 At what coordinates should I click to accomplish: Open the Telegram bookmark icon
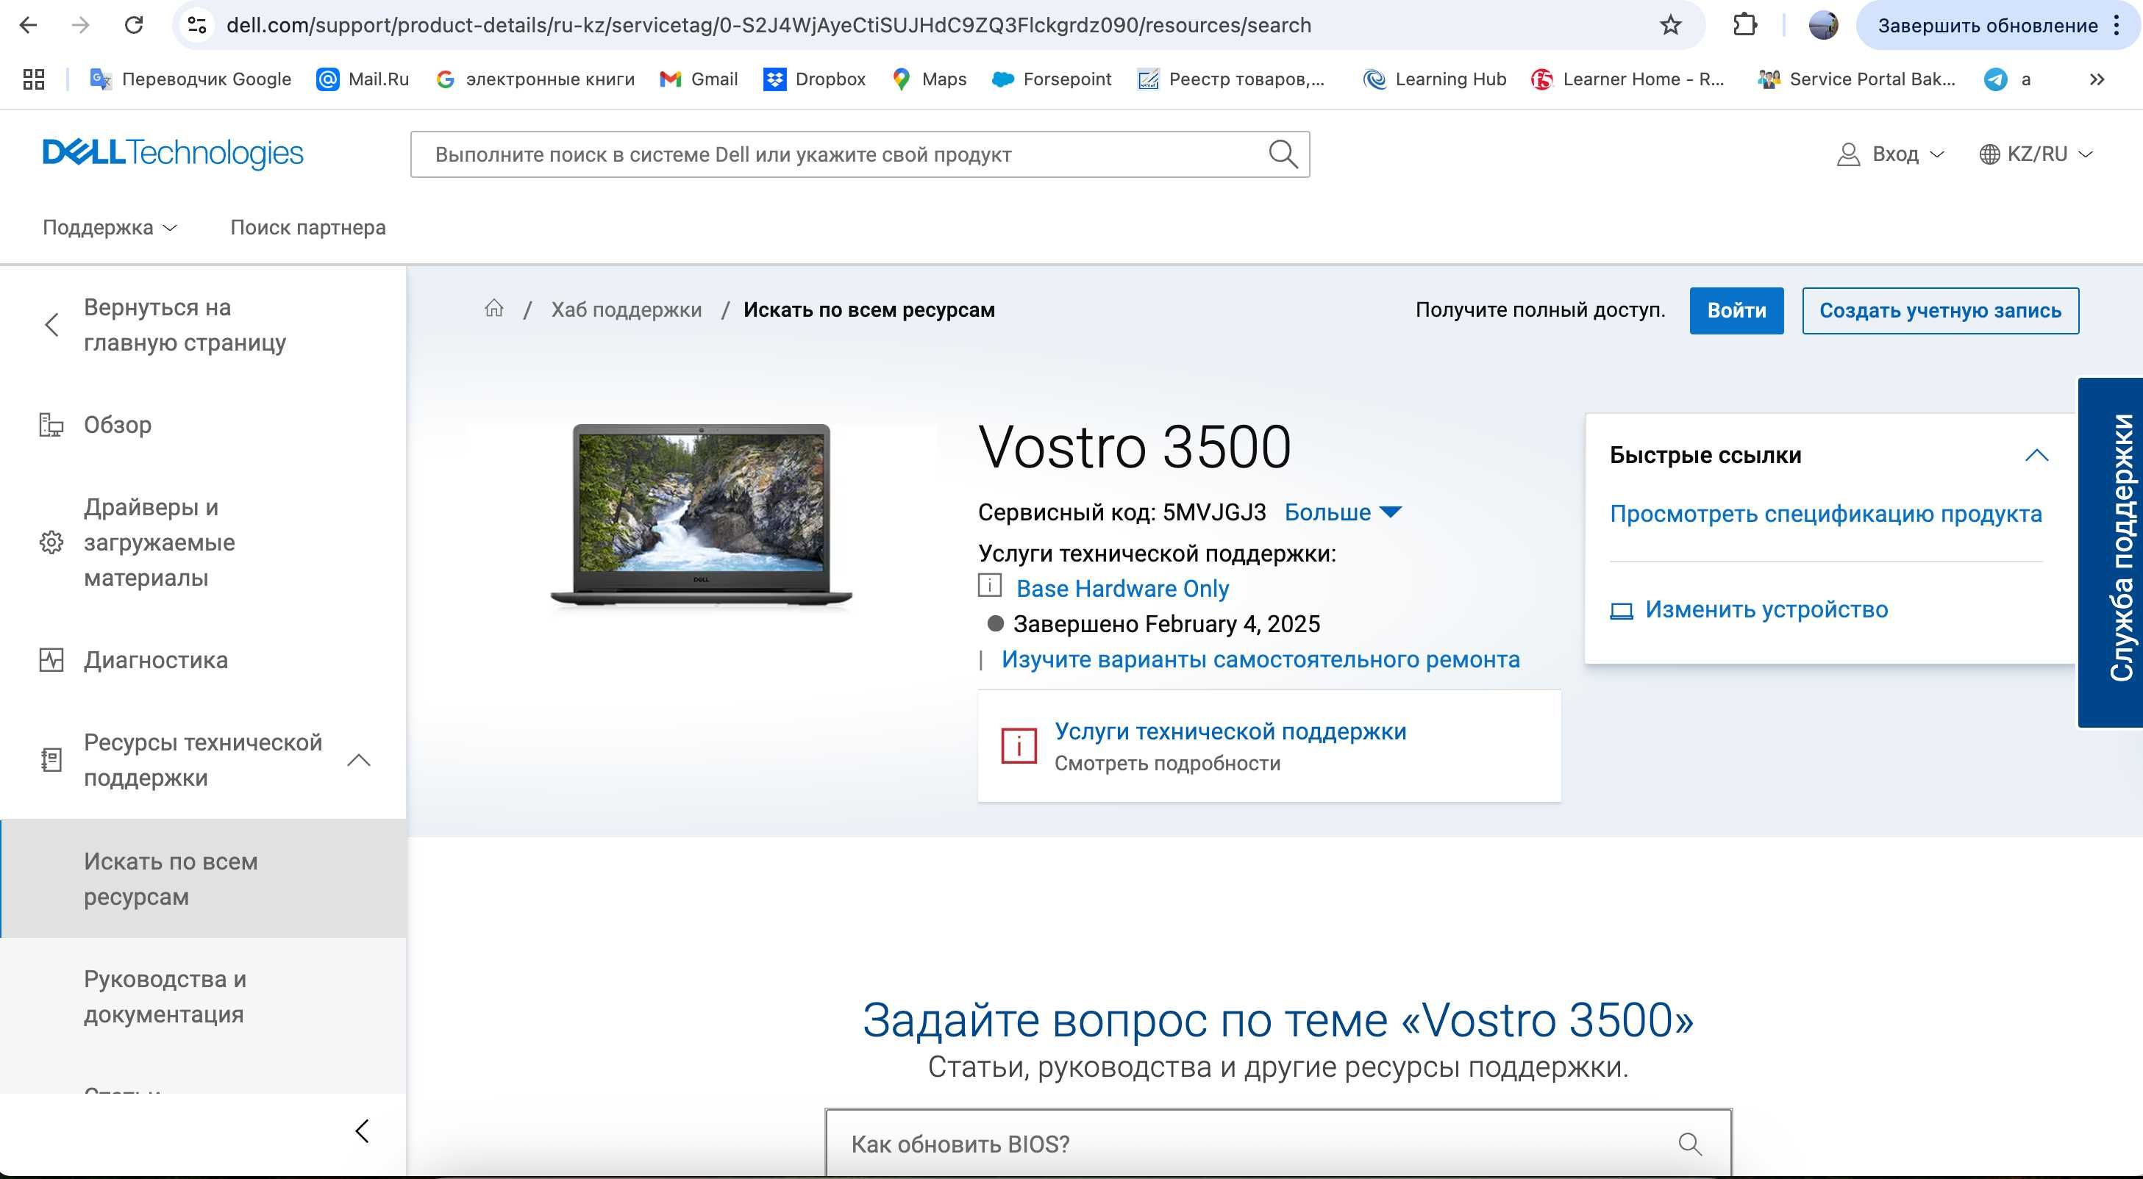tap(1995, 79)
